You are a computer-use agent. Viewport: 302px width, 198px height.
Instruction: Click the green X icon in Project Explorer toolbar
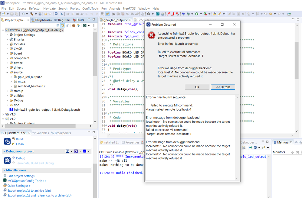tap(84, 25)
